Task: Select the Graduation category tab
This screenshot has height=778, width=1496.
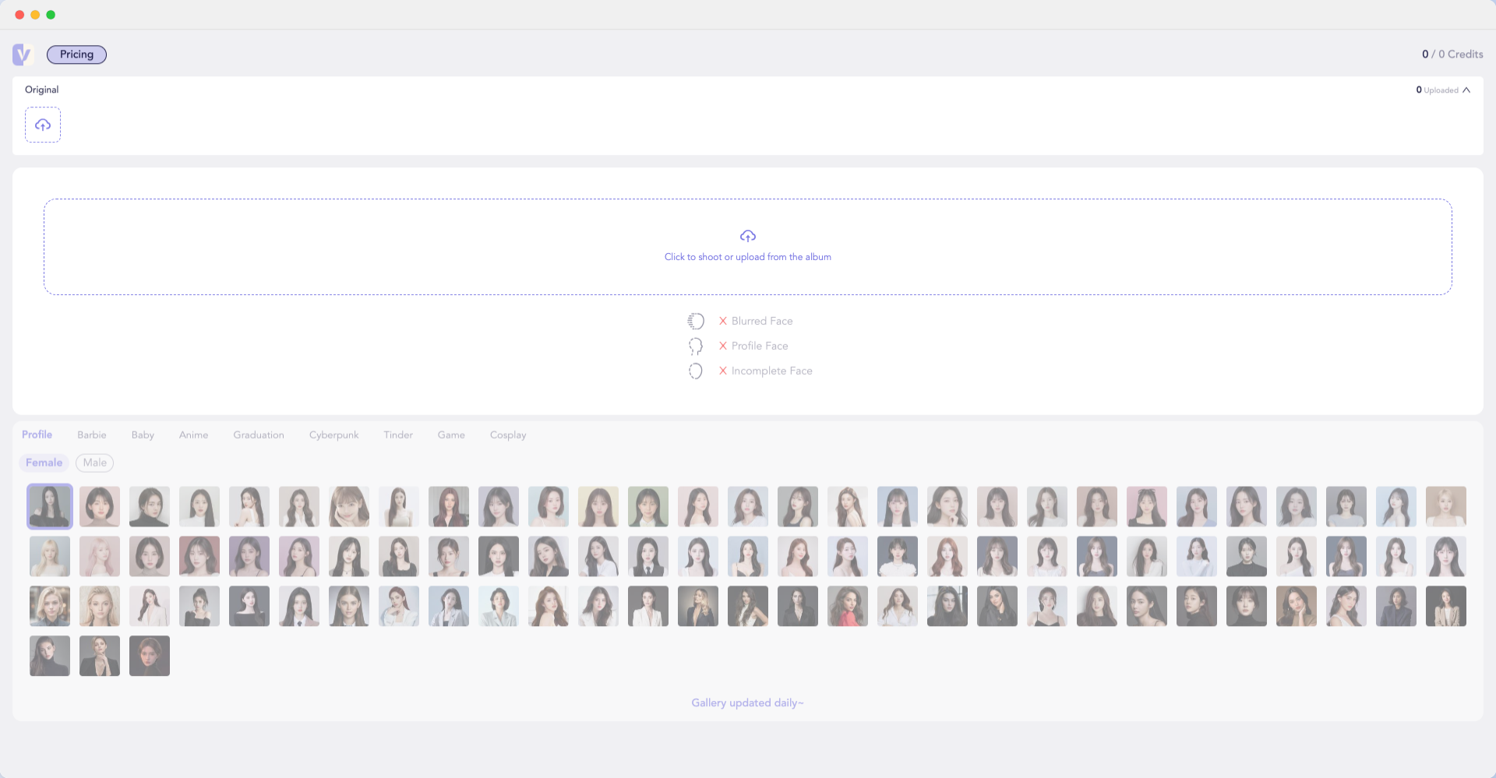Action: [259, 435]
